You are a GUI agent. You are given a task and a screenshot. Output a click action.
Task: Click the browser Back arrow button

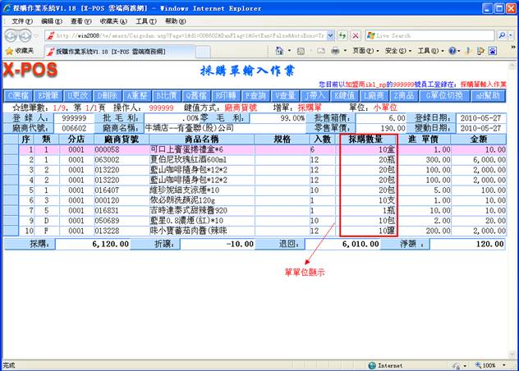11,35
